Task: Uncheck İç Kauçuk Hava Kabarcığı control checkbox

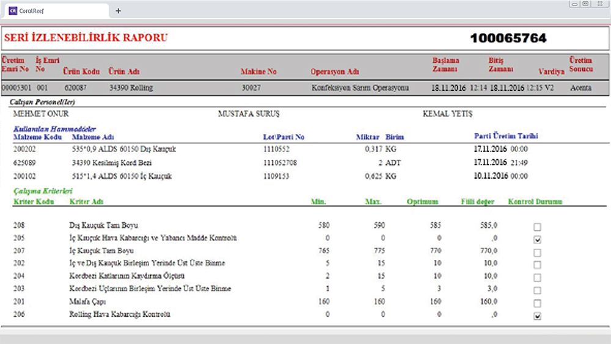Action: pos(537,240)
